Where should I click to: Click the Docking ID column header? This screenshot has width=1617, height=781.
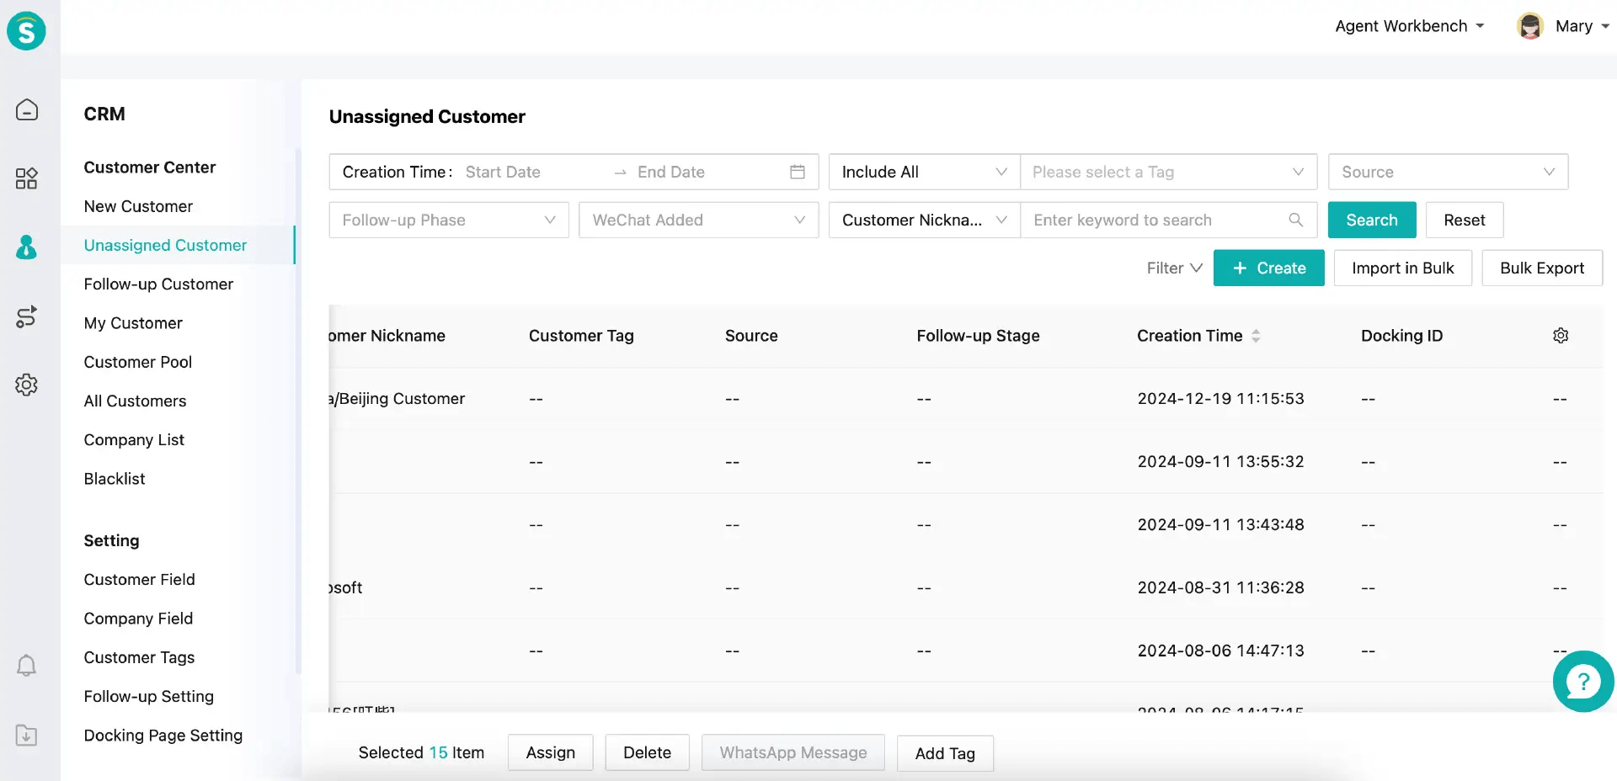point(1401,336)
